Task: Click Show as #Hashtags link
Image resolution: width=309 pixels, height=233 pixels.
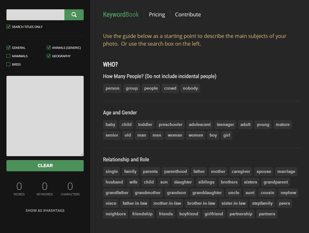Action: click(45, 211)
